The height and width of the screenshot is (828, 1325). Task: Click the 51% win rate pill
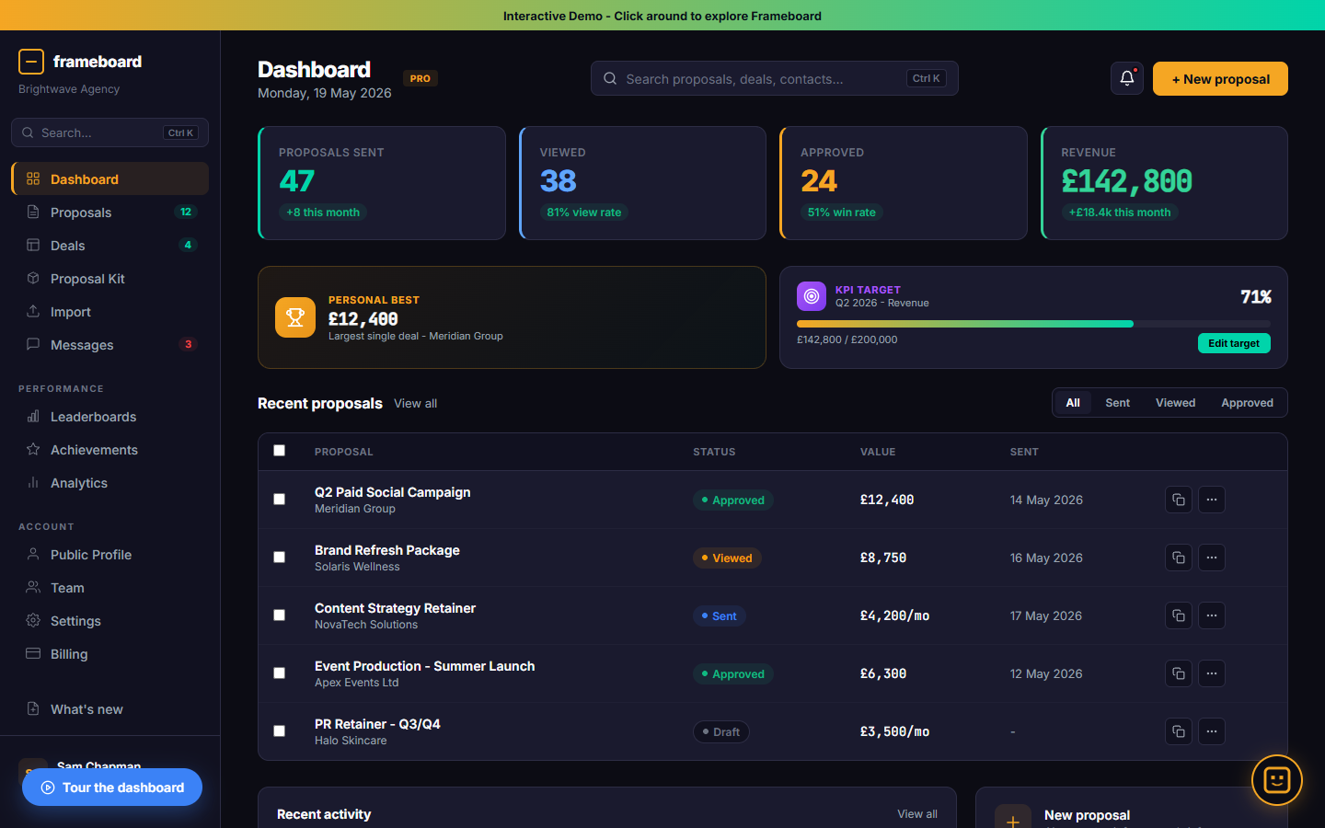[x=842, y=213]
